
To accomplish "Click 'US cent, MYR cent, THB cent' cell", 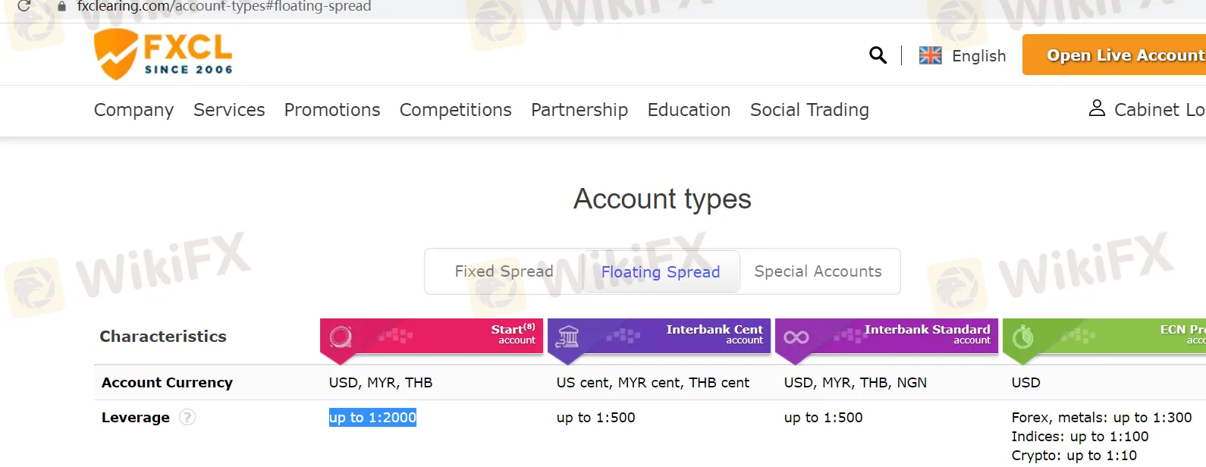I will point(653,383).
